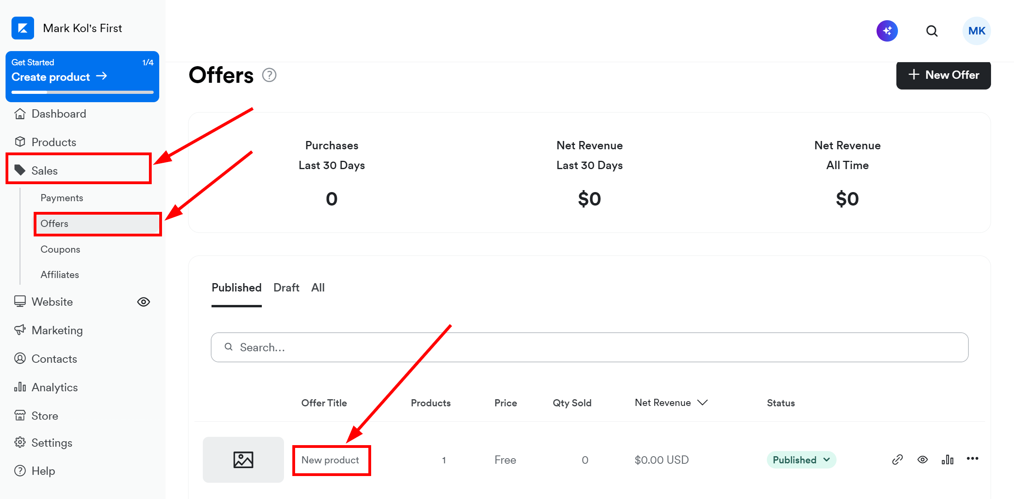Click the Products column header

pos(431,403)
